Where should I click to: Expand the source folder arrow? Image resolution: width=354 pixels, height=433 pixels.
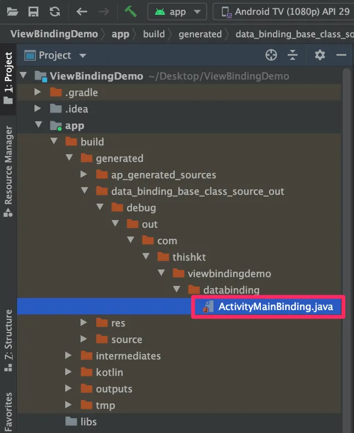click(83, 339)
